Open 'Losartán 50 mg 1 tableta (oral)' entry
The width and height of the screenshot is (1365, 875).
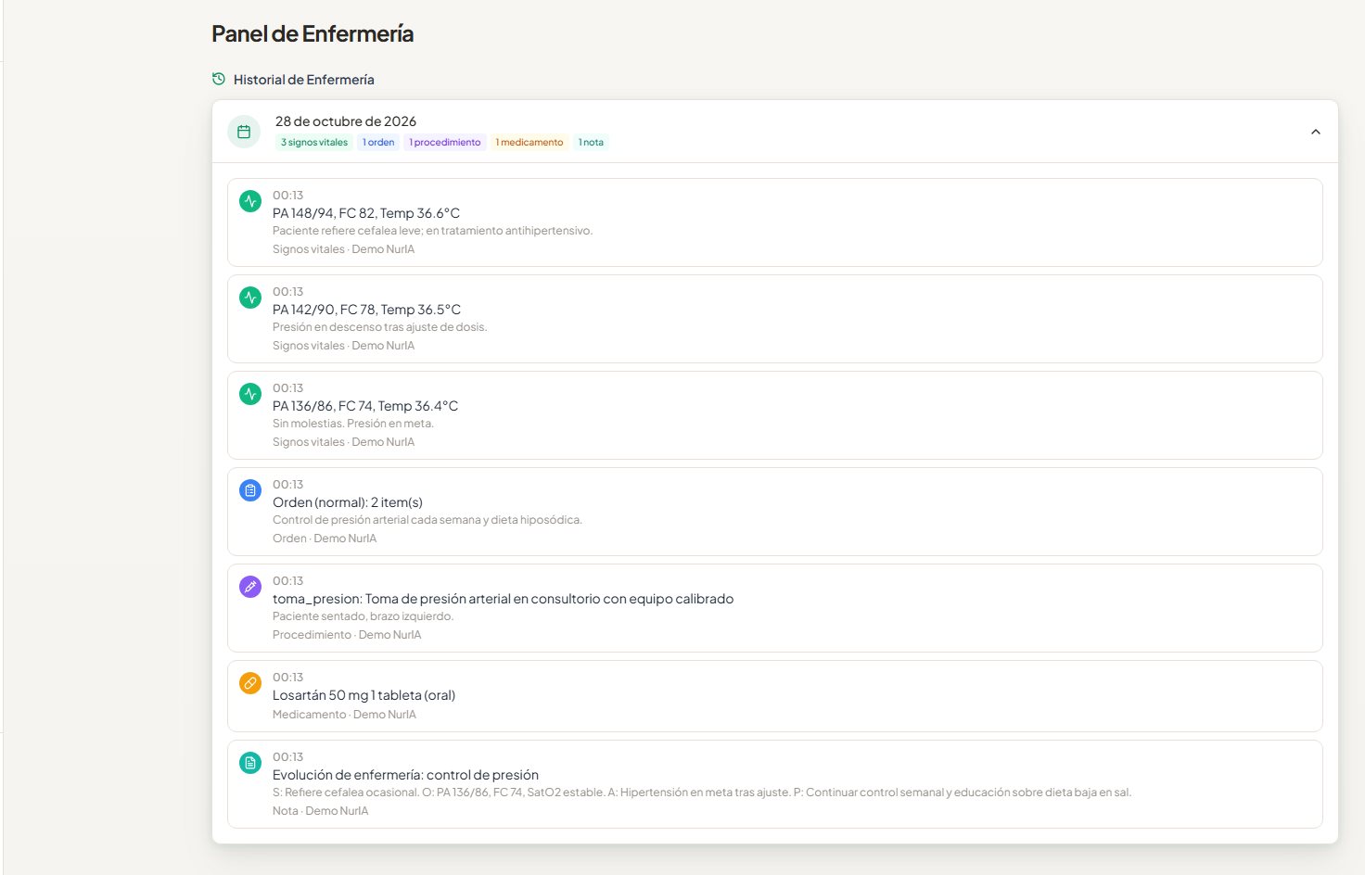(774, 696)
